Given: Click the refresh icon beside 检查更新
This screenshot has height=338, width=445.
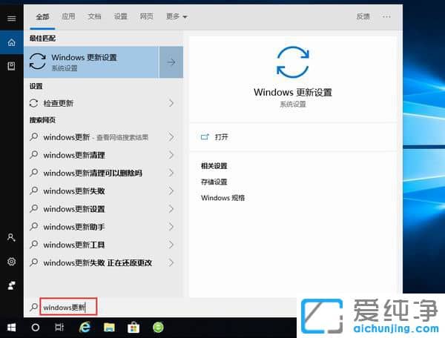Looking at the screenshot, I should 34,103.
